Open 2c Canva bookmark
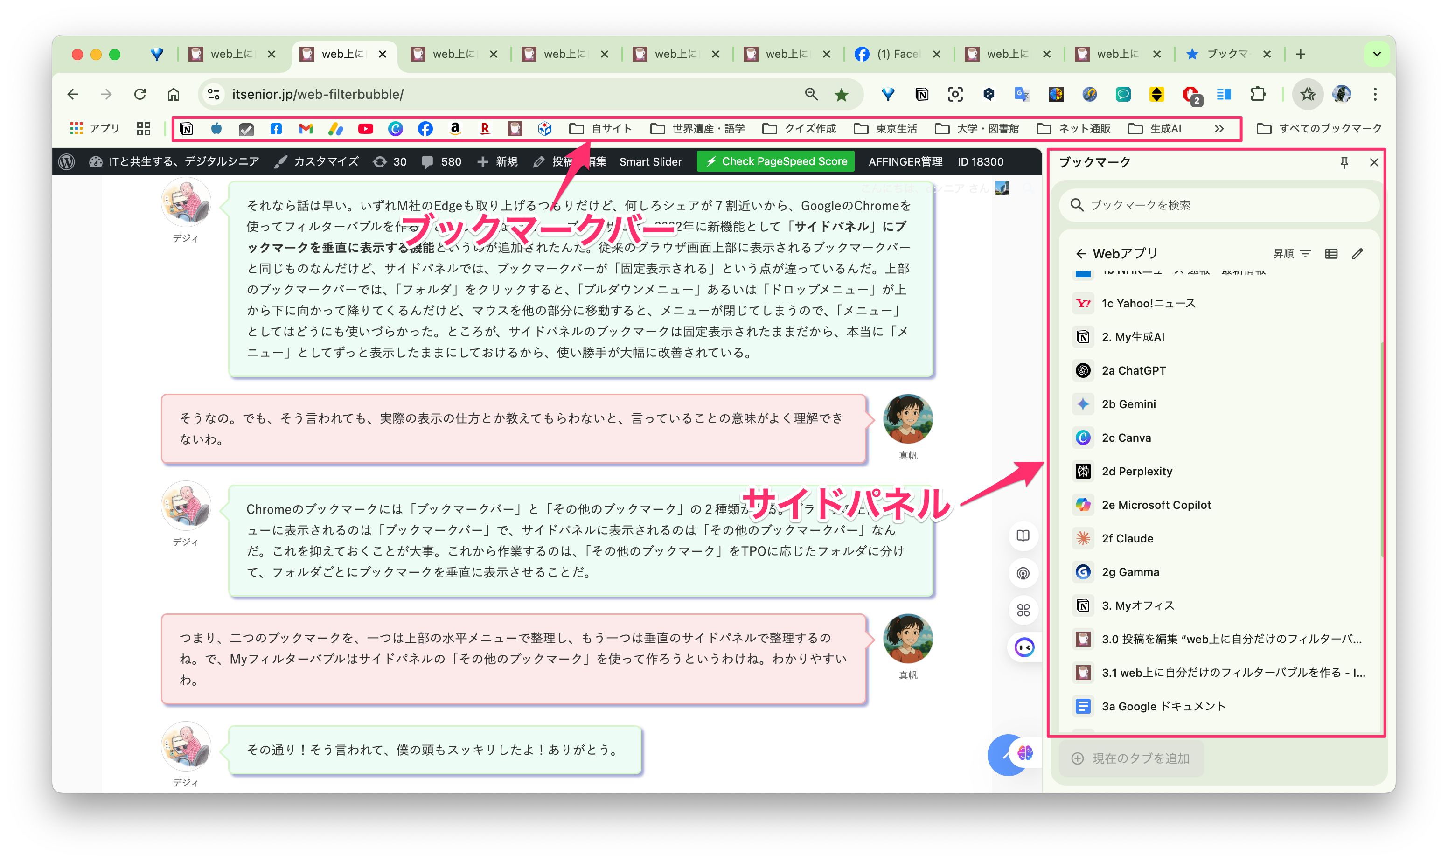The width and height of the screenshot is (1448, 862). click(x=1218, y=438)
